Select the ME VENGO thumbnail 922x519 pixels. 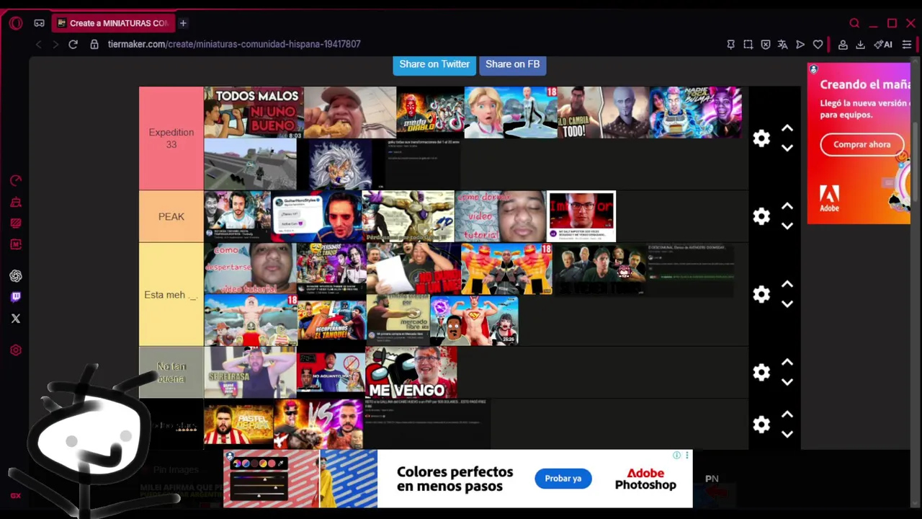point(411,372)
